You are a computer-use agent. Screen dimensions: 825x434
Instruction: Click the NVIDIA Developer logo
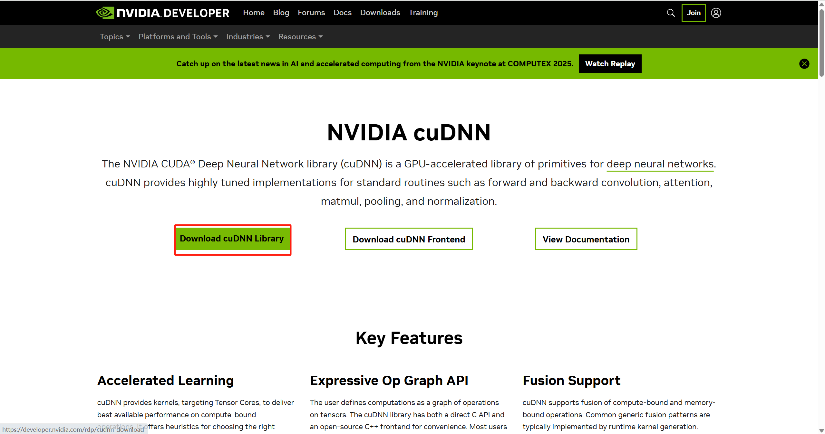(x=162, y=13)
